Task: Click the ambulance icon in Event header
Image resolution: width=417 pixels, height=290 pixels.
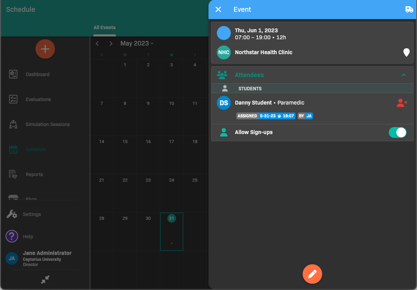Action: pyautogui.click(x=409, y=10)
